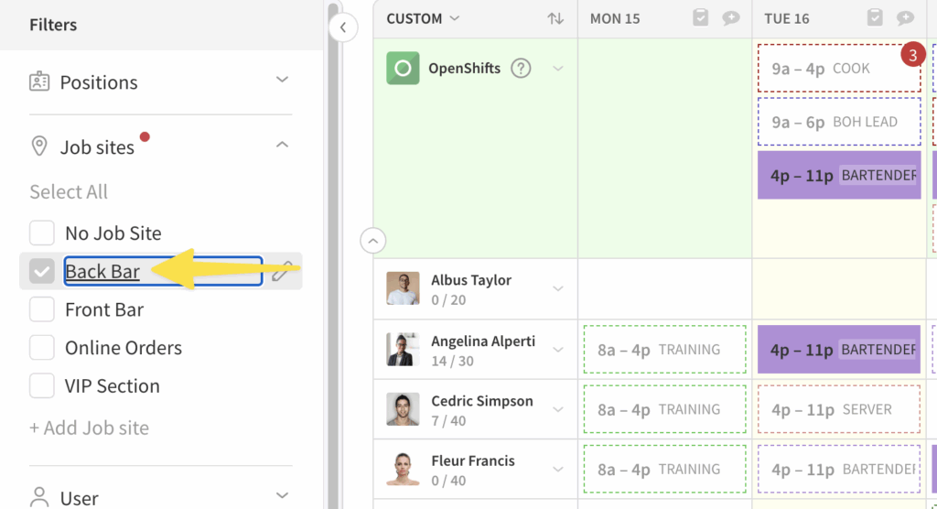937x509 pixels.
Task: Click the green OpenShifts circle icon
Action: (x=403, y=68)
